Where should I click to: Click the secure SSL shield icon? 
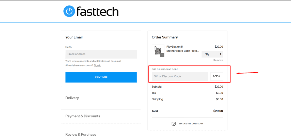[174, 124]
